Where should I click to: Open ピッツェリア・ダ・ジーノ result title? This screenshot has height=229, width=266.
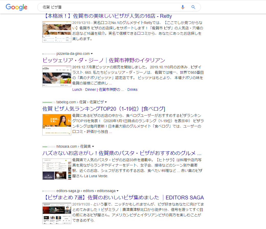point(104,60)
